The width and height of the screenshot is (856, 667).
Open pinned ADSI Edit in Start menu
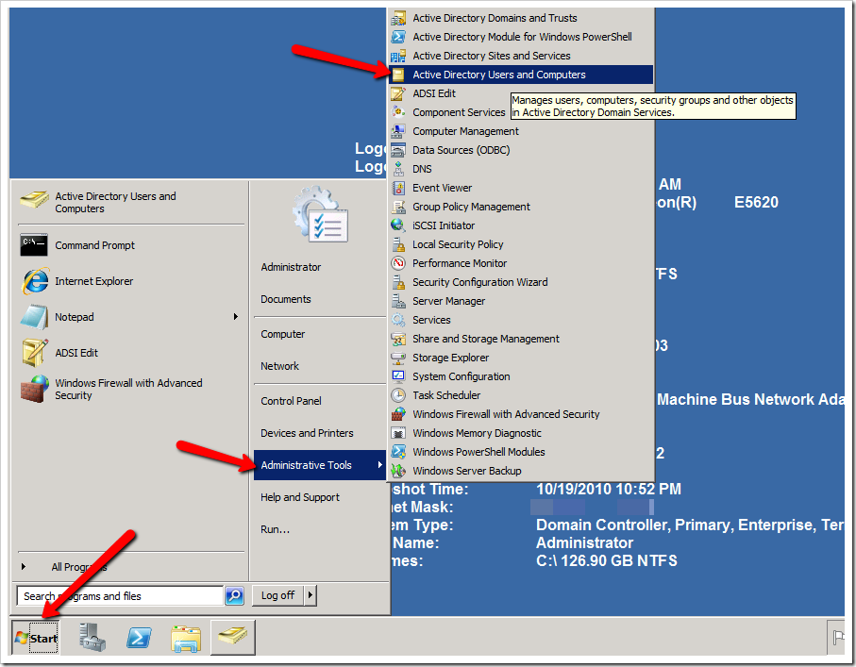pos(131,353)
